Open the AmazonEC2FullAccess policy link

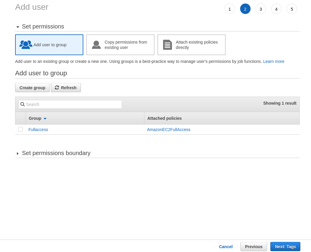tap(169, 130)
